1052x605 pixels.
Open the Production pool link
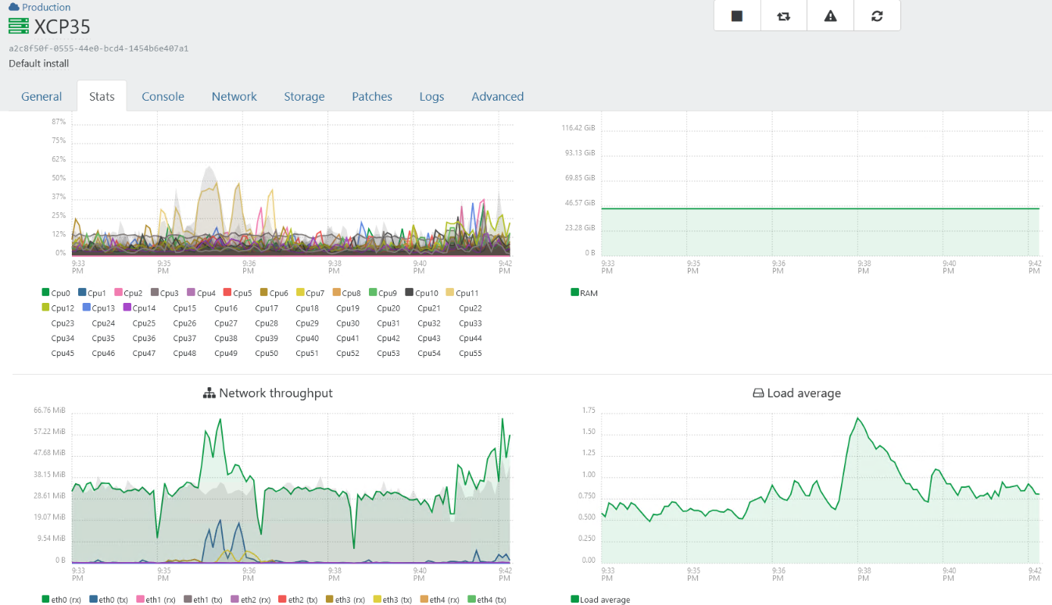coord(46,7)
